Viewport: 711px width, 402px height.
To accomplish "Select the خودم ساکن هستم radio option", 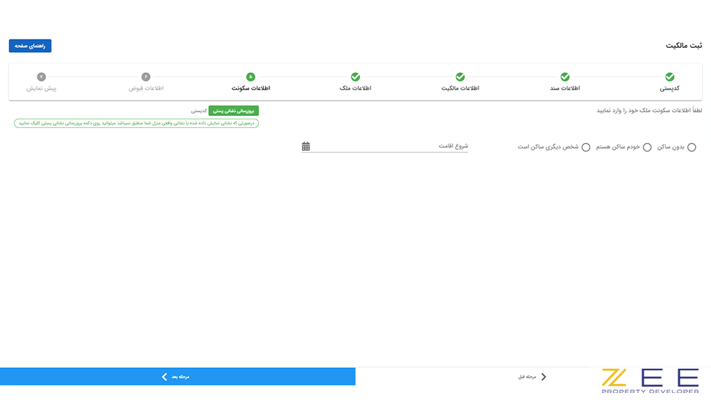I will (x=646, y=147).
